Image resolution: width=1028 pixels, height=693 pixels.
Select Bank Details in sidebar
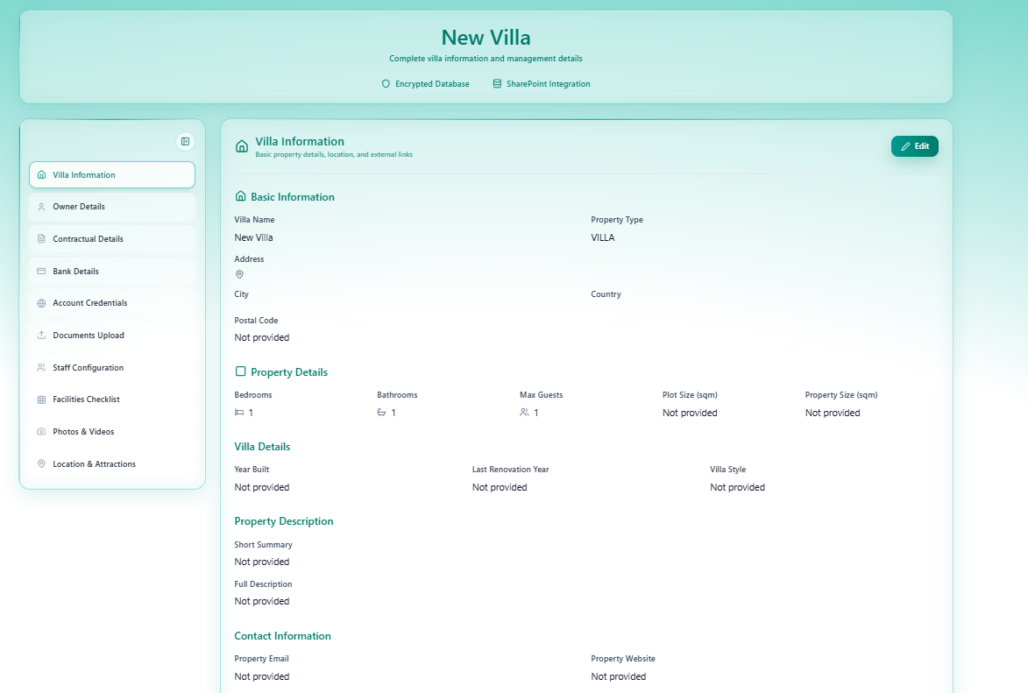pyautogui.click(x=112, y=271)
